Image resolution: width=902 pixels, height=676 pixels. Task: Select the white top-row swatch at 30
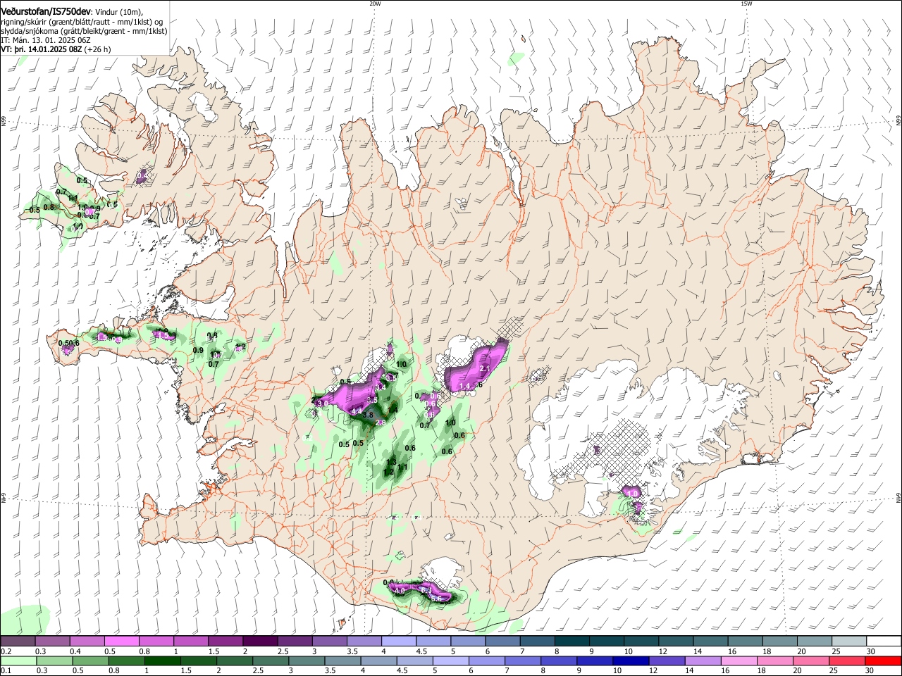884,641
